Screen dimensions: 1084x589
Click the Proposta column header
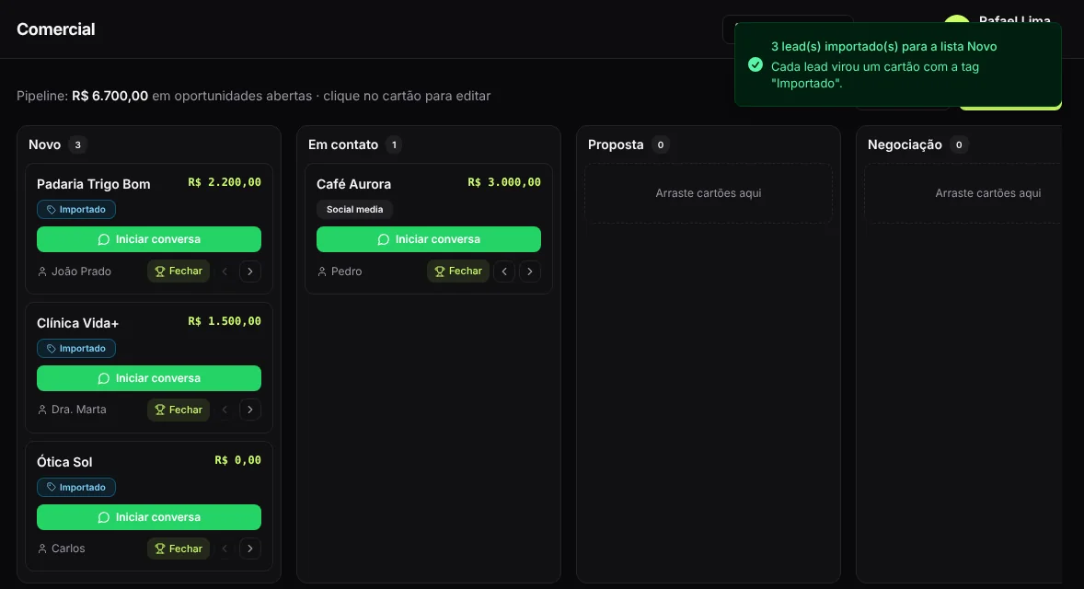tap(616, 144)
